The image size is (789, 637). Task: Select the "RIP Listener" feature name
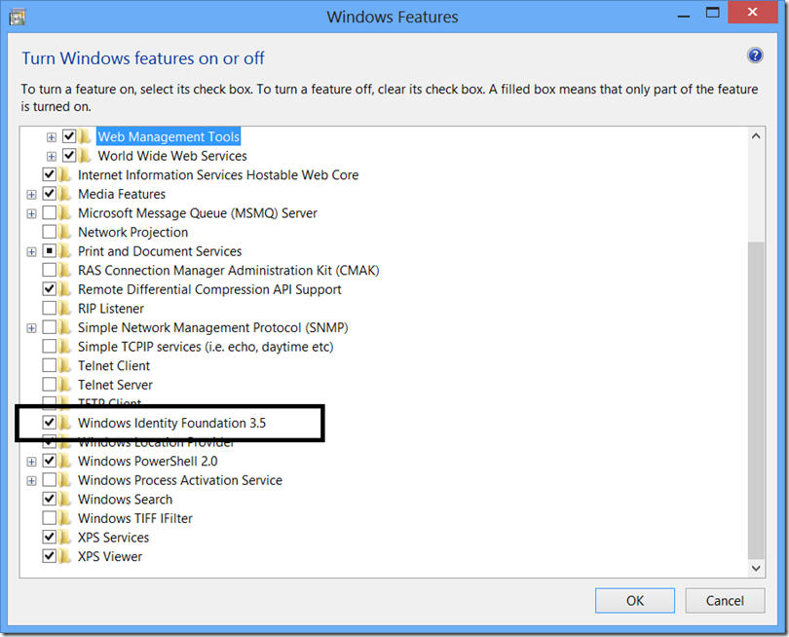[111, 309]
